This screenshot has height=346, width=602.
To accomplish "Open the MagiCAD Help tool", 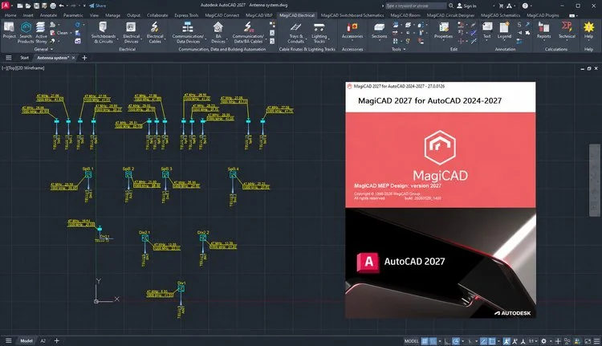I will [588, 31].
